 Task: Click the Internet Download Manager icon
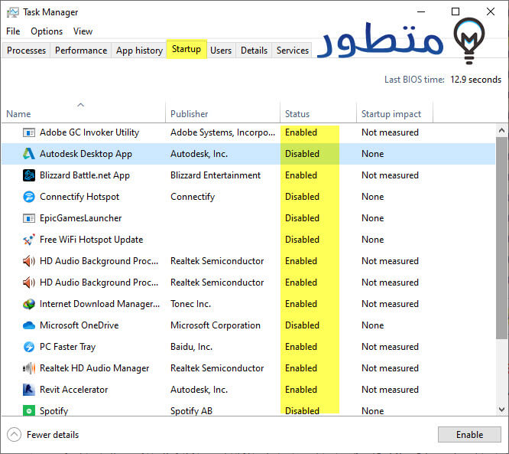coord(29,304)
